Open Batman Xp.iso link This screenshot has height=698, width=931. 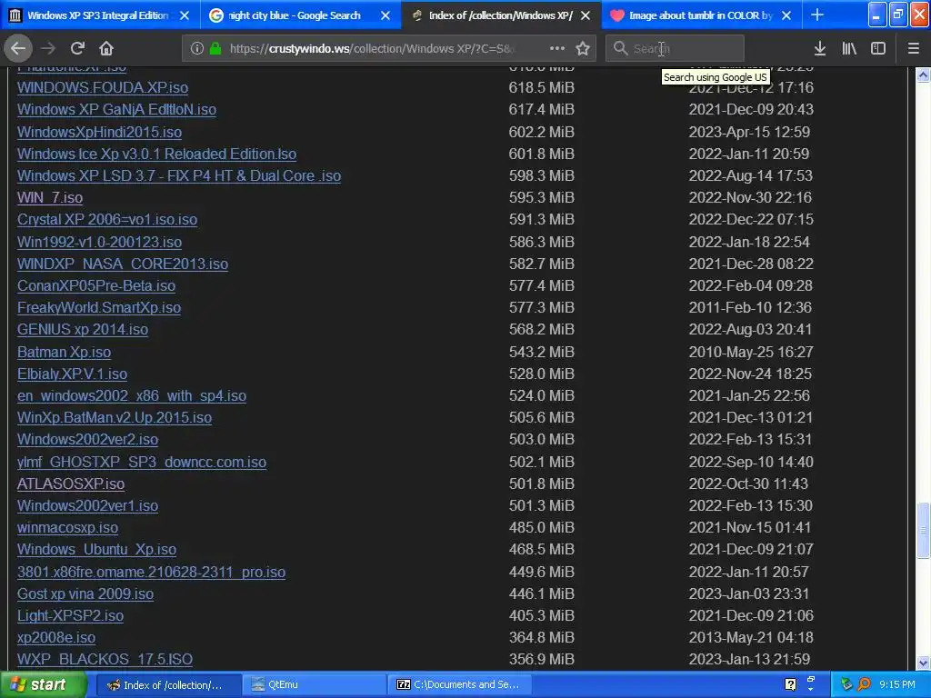(65, 353)
